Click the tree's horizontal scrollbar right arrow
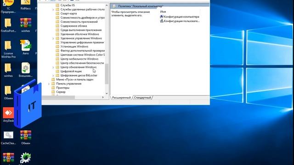 [103, 97]
